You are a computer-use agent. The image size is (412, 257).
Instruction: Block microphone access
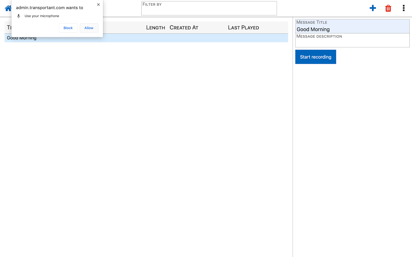click(68, 28)
